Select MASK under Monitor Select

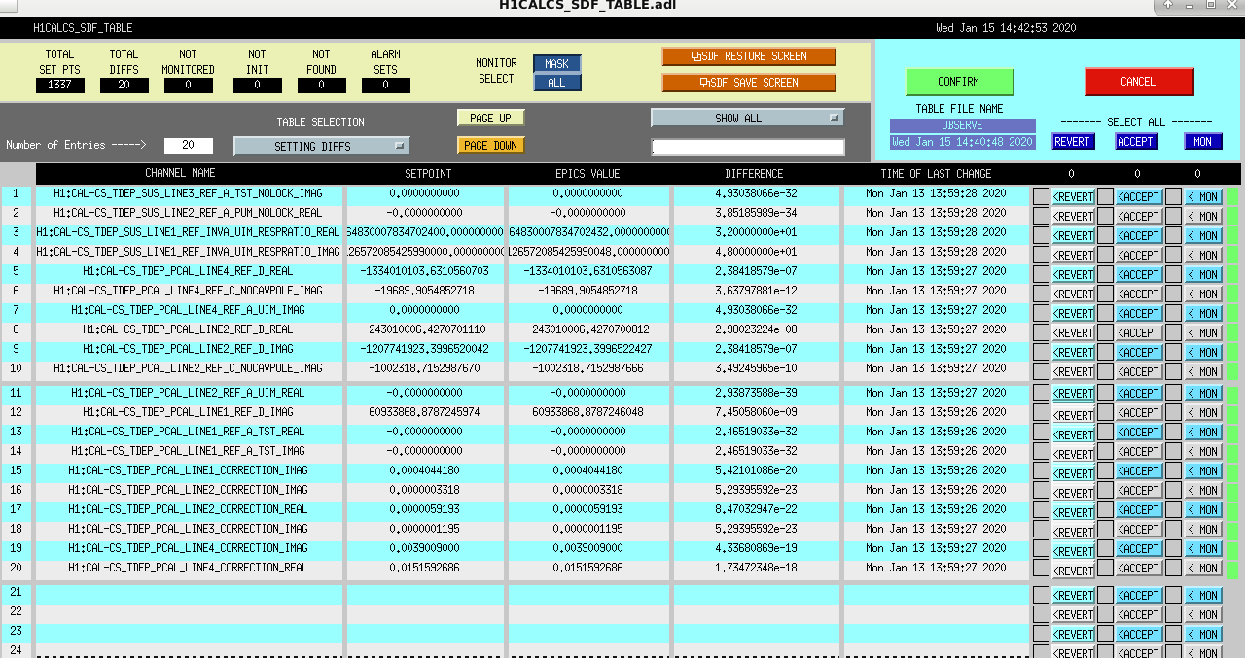tap(556, 64)
